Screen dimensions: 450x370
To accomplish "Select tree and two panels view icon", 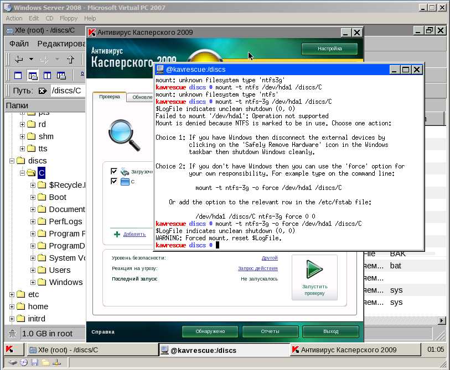I will tap(61, 76).
